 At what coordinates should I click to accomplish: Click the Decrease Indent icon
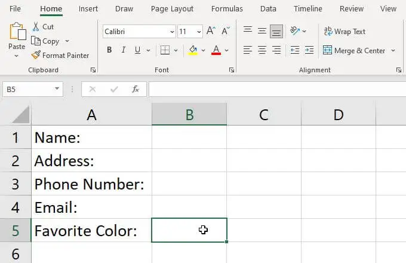click(295, 50)
